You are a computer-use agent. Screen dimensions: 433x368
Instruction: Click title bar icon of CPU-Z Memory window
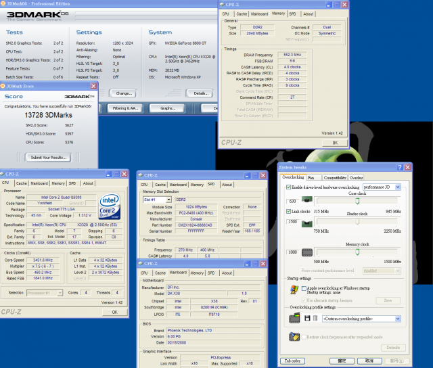tap(222, 5)
